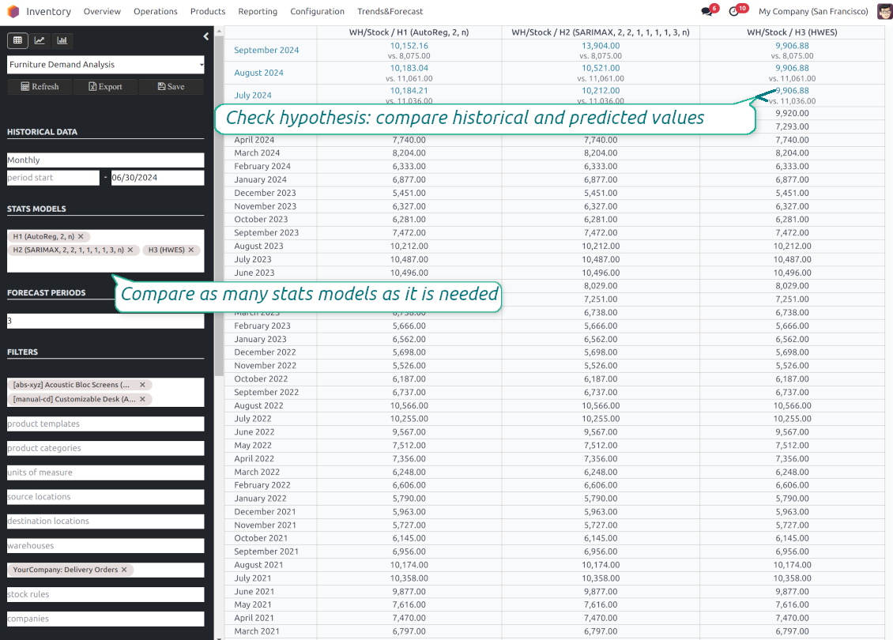Screen dimensions: 893x640
Task: Open September 2024 forecast row link
Action: (266, 50)
